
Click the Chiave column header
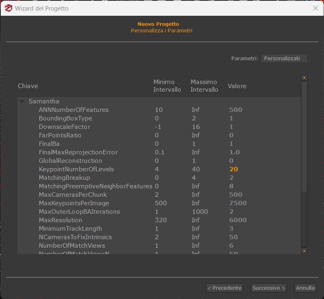tap(28, 86)
